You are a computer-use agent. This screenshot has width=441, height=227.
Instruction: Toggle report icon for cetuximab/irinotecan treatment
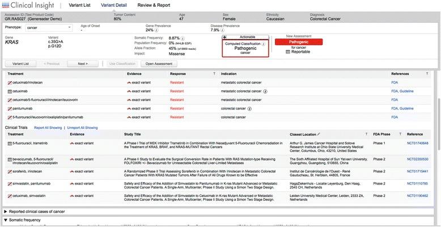[10, 83]
